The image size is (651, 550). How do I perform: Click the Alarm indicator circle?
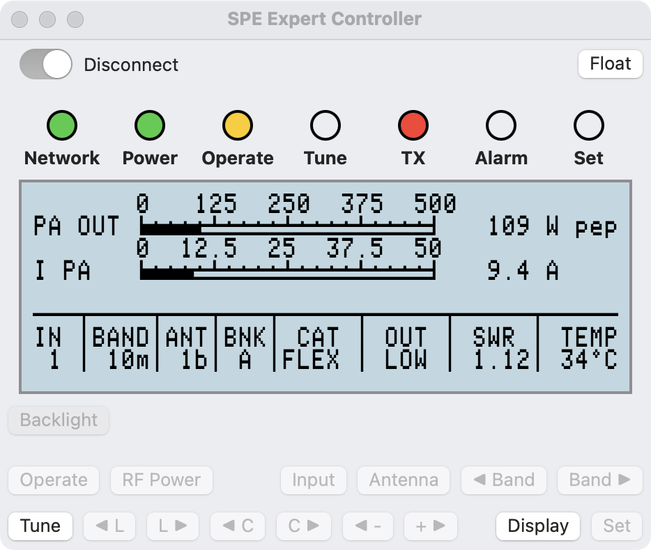coord(501,125)
